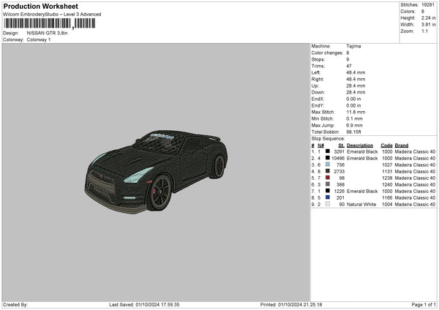Click the 'Last Saved: 01/10/2024 17.59.35' text
439x310 pixels.
click(x=144, y=305)
